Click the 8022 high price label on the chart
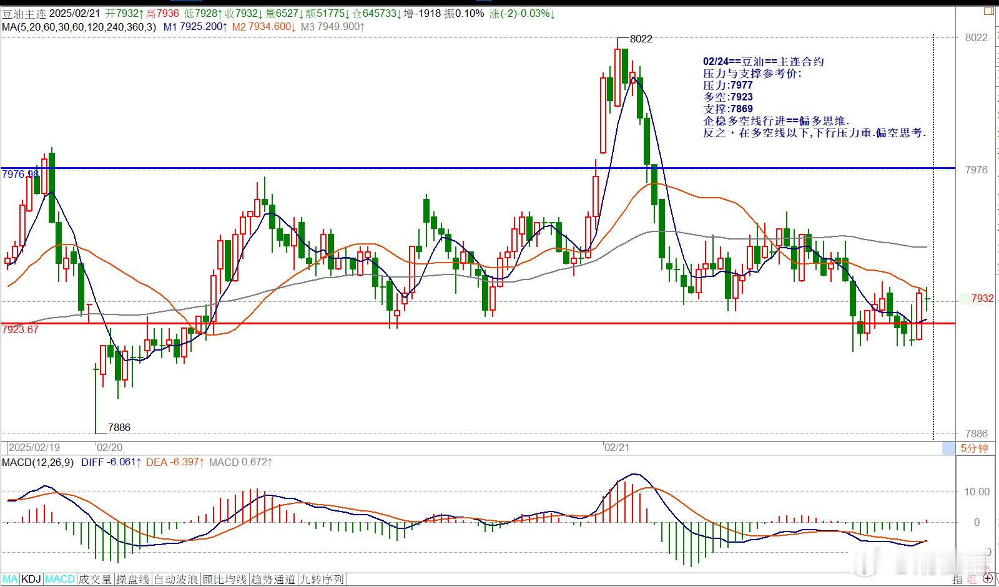The image size is (999, 587). (x=641, y=39)
